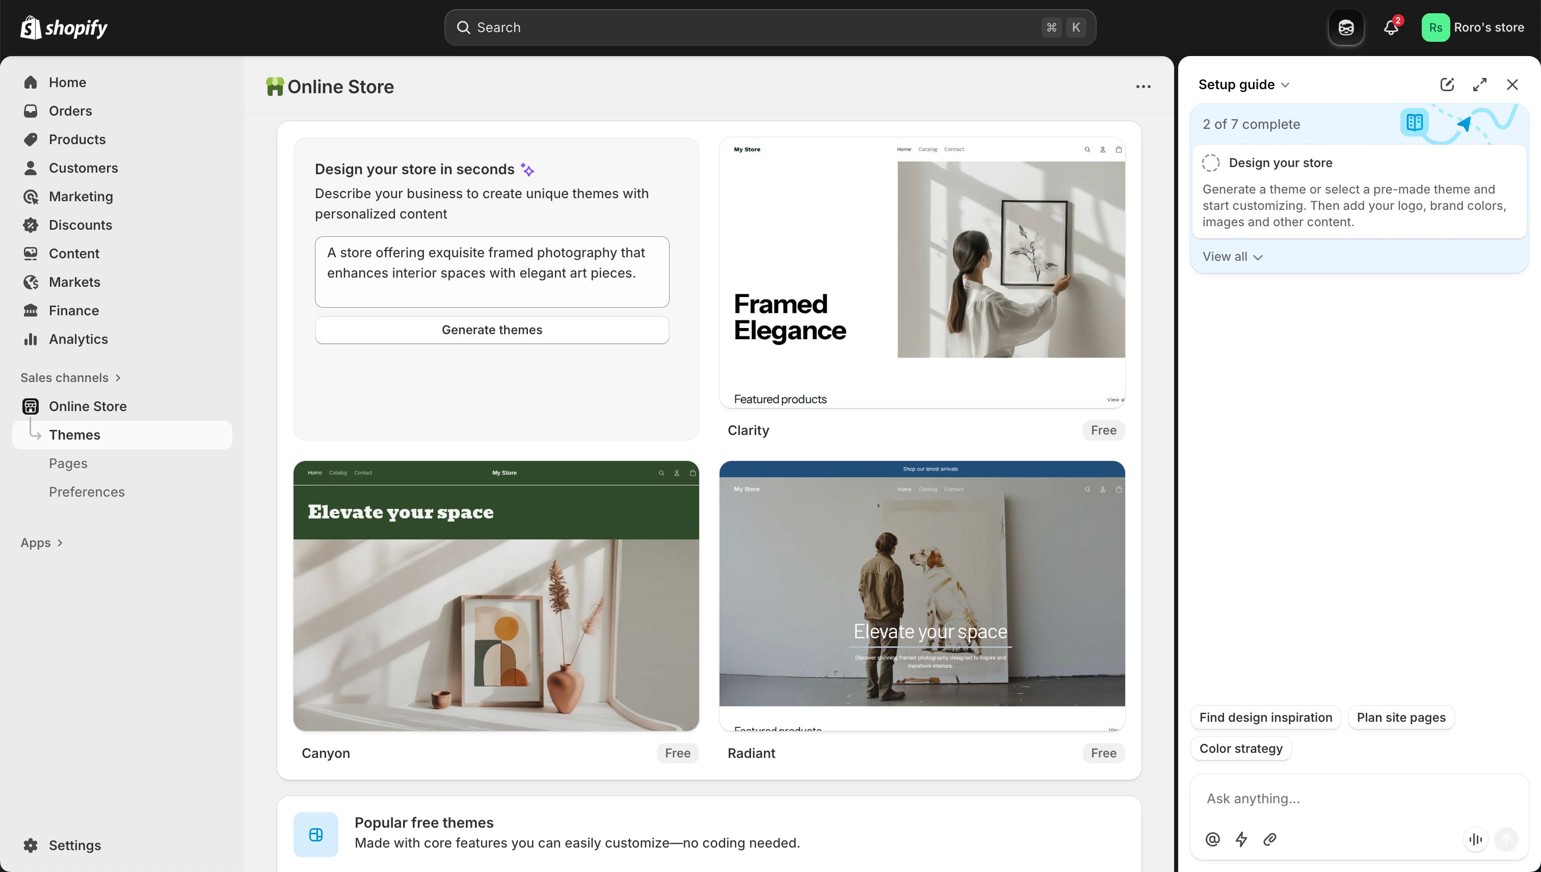Click the Generate themes button

tap(491, 330)
